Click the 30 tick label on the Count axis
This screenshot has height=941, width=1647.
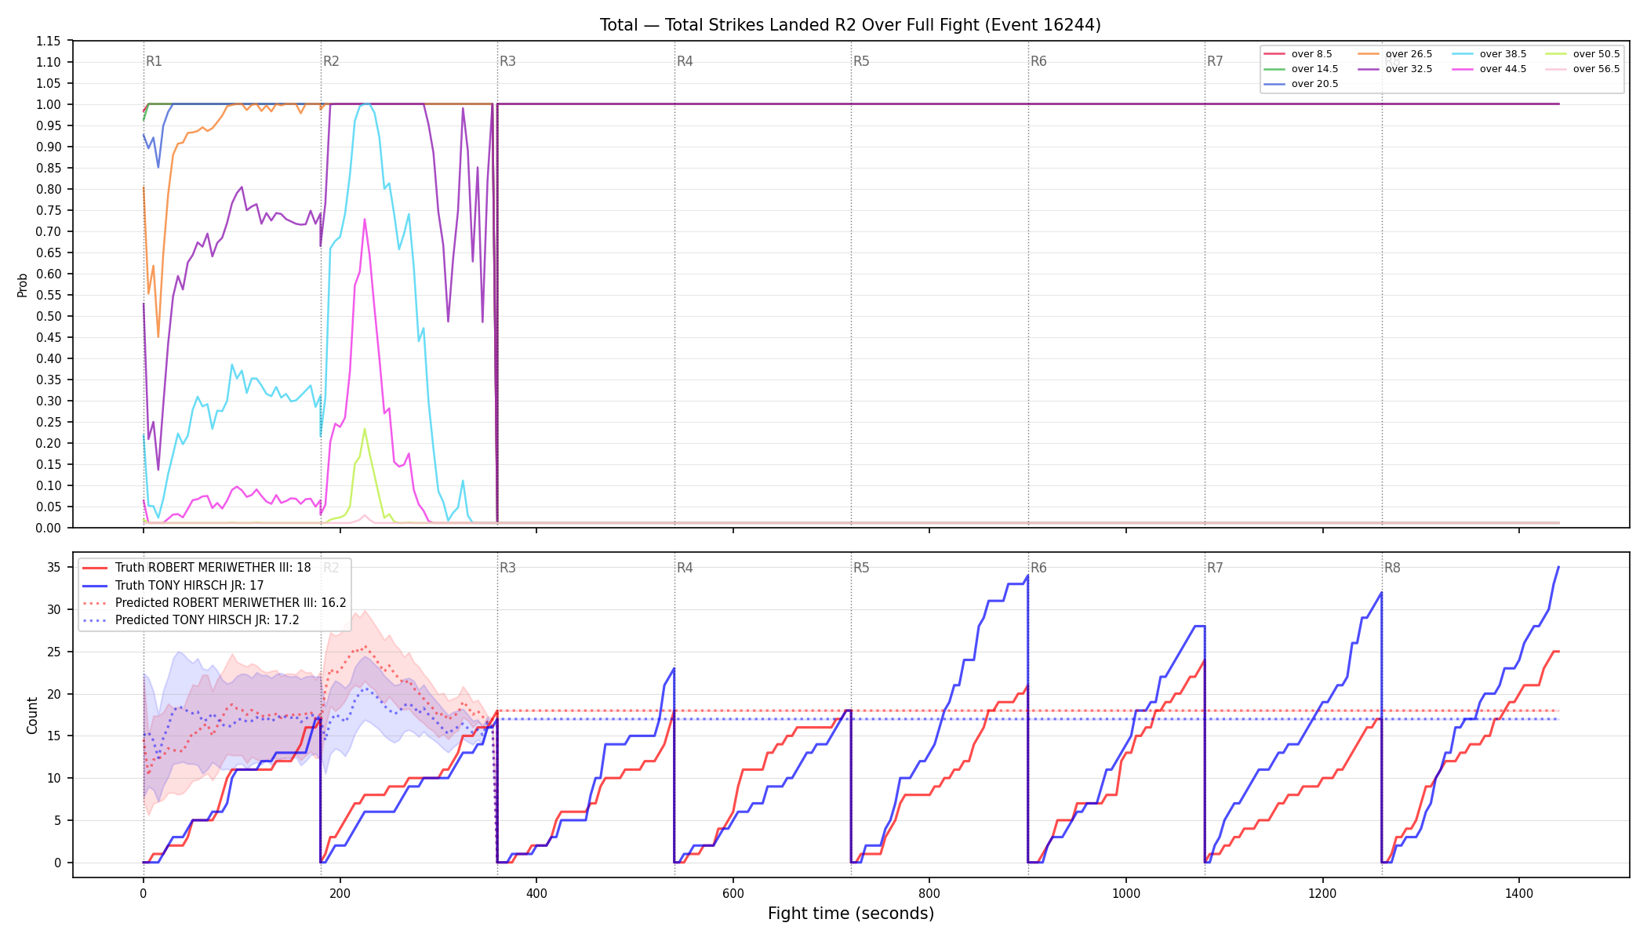click(56, 609)
